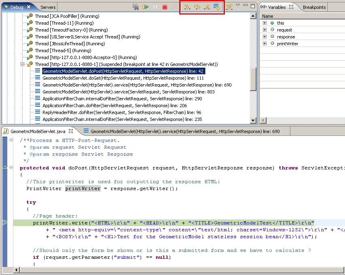Screen dimensions: 345x275
Task: Click Variables view scroll left arrow
Action: tap(263, 121)
